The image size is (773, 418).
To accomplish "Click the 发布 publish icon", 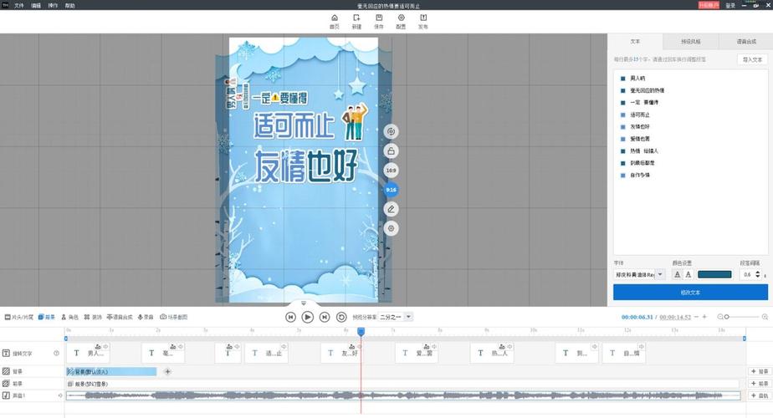I will 423,21.
